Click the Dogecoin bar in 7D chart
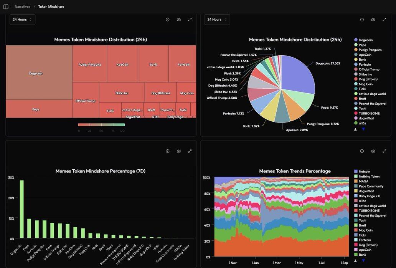Viewport: 396px width, 268px height. pyautogui.click(x=22, y=209)
